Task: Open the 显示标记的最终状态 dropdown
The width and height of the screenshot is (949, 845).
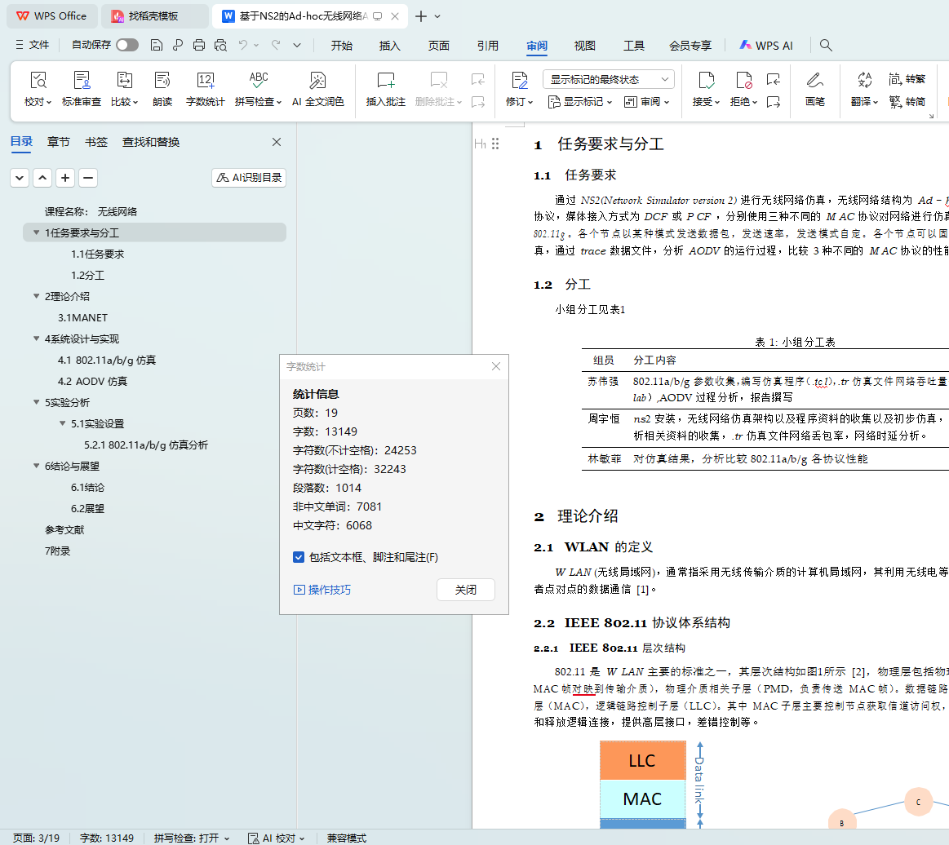Action: [x=608, y=80]
